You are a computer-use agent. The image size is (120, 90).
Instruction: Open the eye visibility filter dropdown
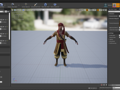[8, 11]
